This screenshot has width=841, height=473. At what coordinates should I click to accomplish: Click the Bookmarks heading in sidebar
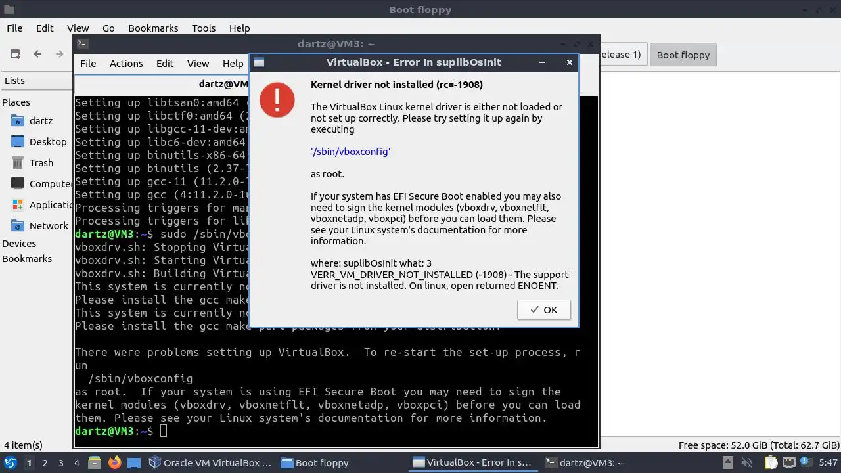tap(27, 259)
